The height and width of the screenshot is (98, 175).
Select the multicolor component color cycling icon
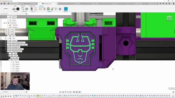click(x=60, y=9)
